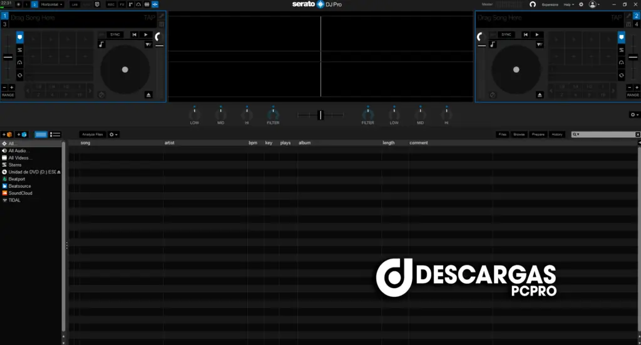641x345 pixels.
Task: Click the add smart crate icon
Action: [x=22, y=135]
